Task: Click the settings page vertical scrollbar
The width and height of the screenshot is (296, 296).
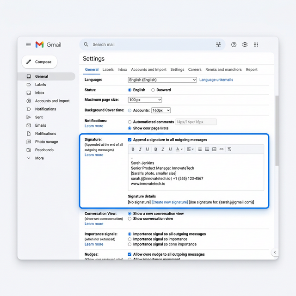Action: pos(277,130)
